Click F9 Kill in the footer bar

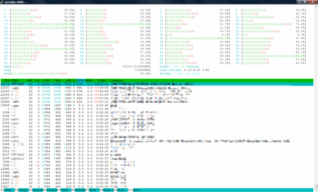[x=121, y=190]
